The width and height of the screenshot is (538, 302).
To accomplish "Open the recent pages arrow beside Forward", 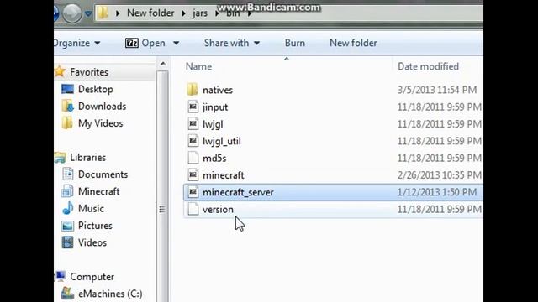I will (88, 13).
